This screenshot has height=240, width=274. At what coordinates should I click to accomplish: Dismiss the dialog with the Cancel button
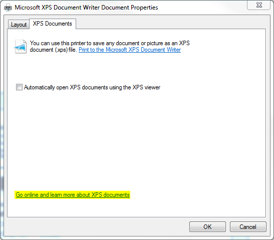click(x=248, y=226)
